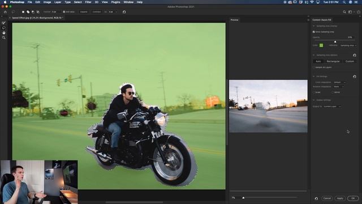362x204 pixels.
Task: Open macOS Spotlight search
Action: coord(344,2)
